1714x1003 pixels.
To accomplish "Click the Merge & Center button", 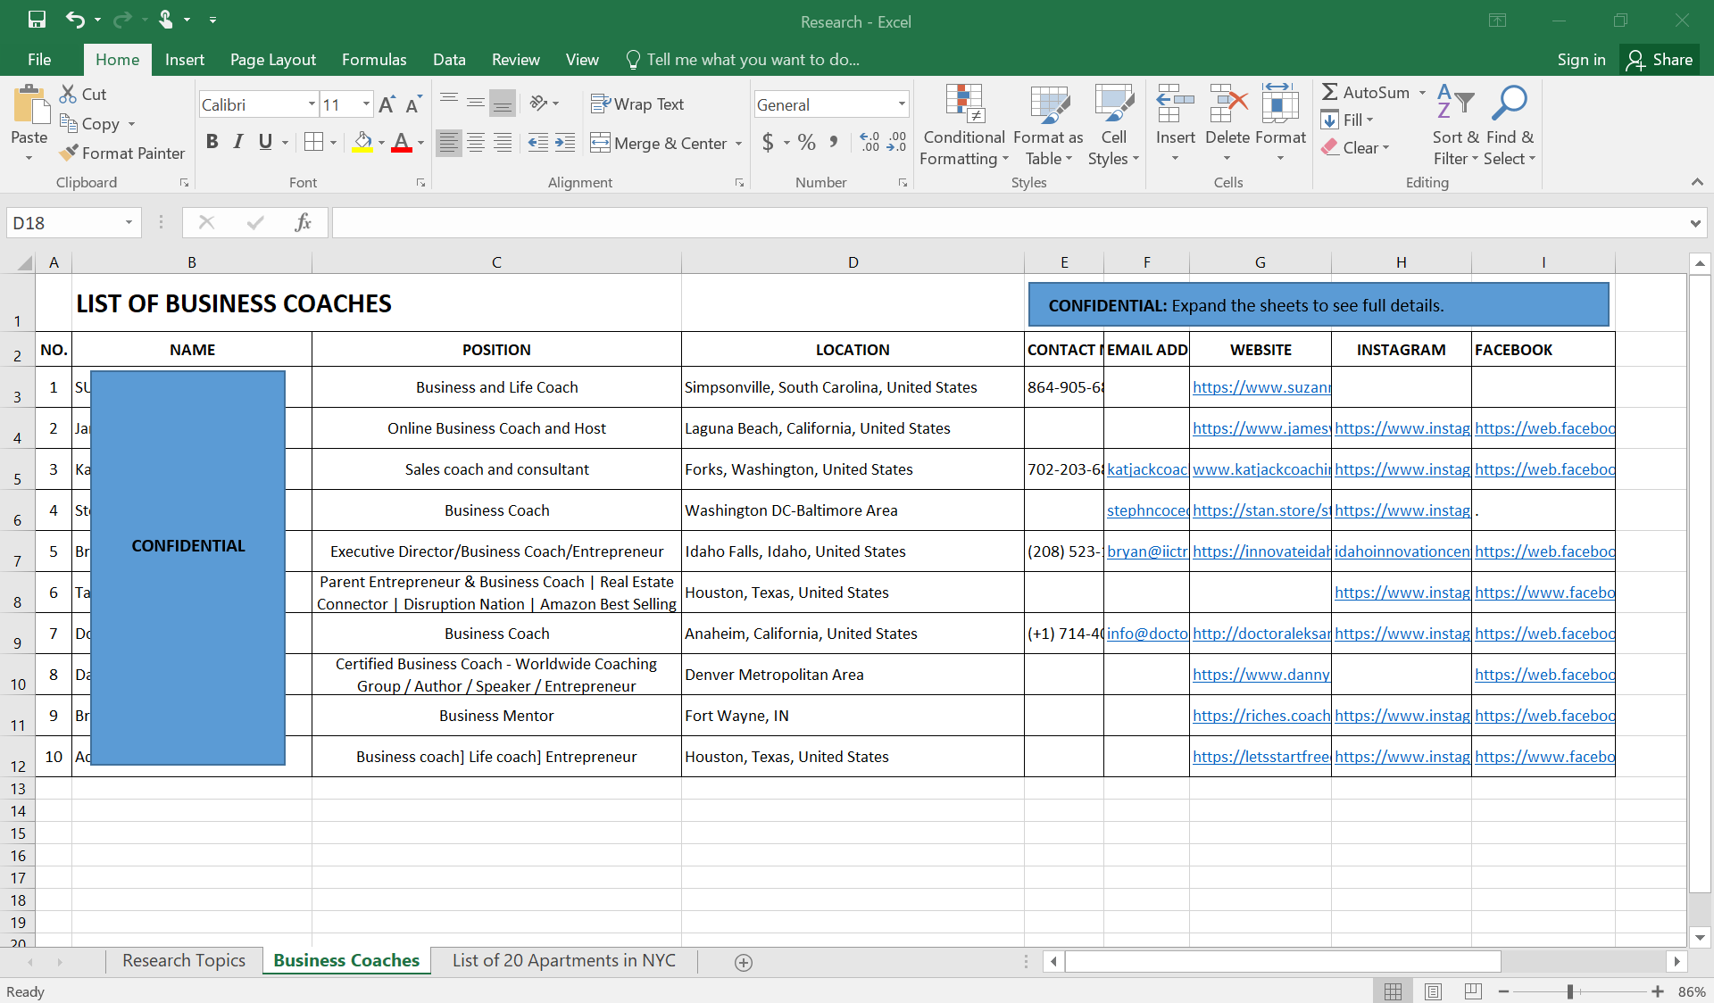I will tap(659, 144).
